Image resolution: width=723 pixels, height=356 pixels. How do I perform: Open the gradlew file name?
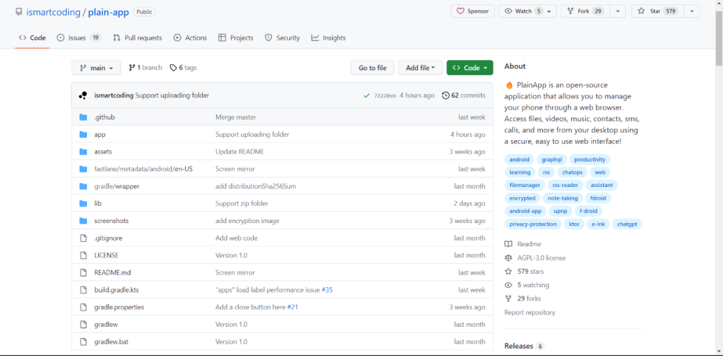pyautogui.click(x=106, y=325)
